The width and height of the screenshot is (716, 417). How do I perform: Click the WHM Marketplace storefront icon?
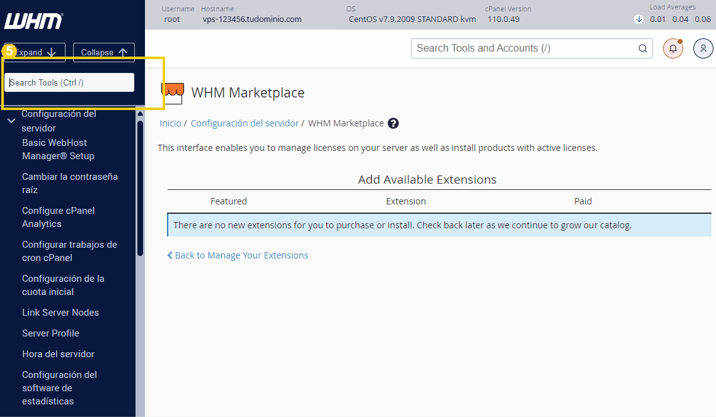(173, 93)
